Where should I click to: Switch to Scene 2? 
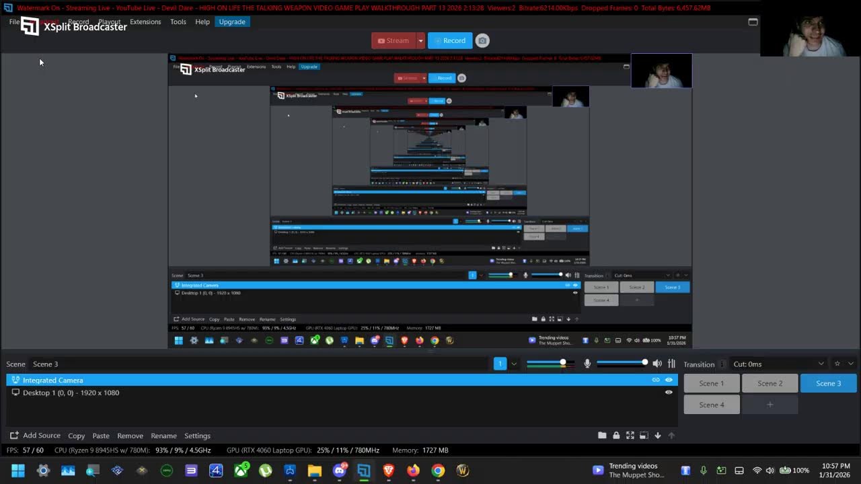click(x=770, y=383)
